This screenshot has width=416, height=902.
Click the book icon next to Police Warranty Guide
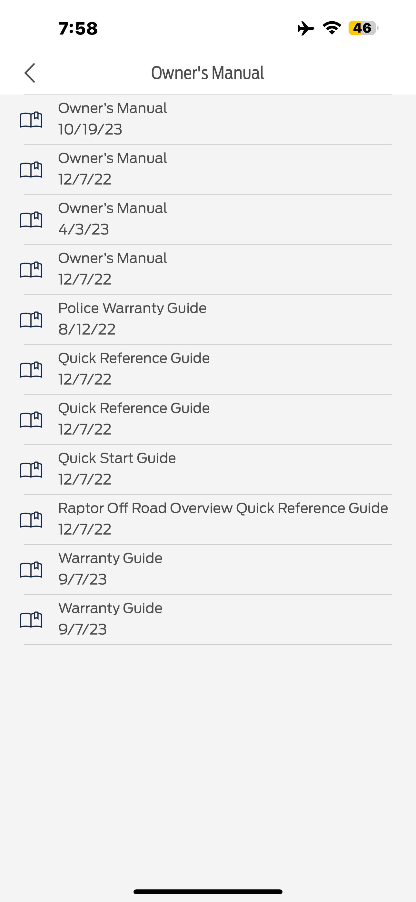coord(31,320)
